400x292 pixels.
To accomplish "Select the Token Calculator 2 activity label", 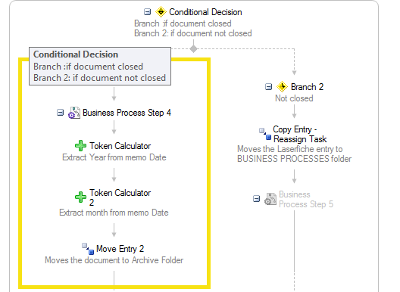I will pyautogui.click(x=120, y=197).
